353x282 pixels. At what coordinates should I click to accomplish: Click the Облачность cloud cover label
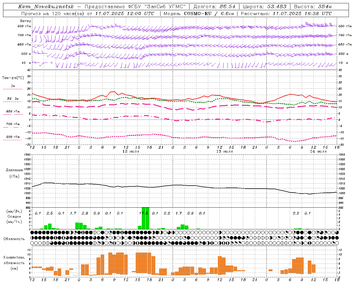pyautogui.click(x=14, y=239)
